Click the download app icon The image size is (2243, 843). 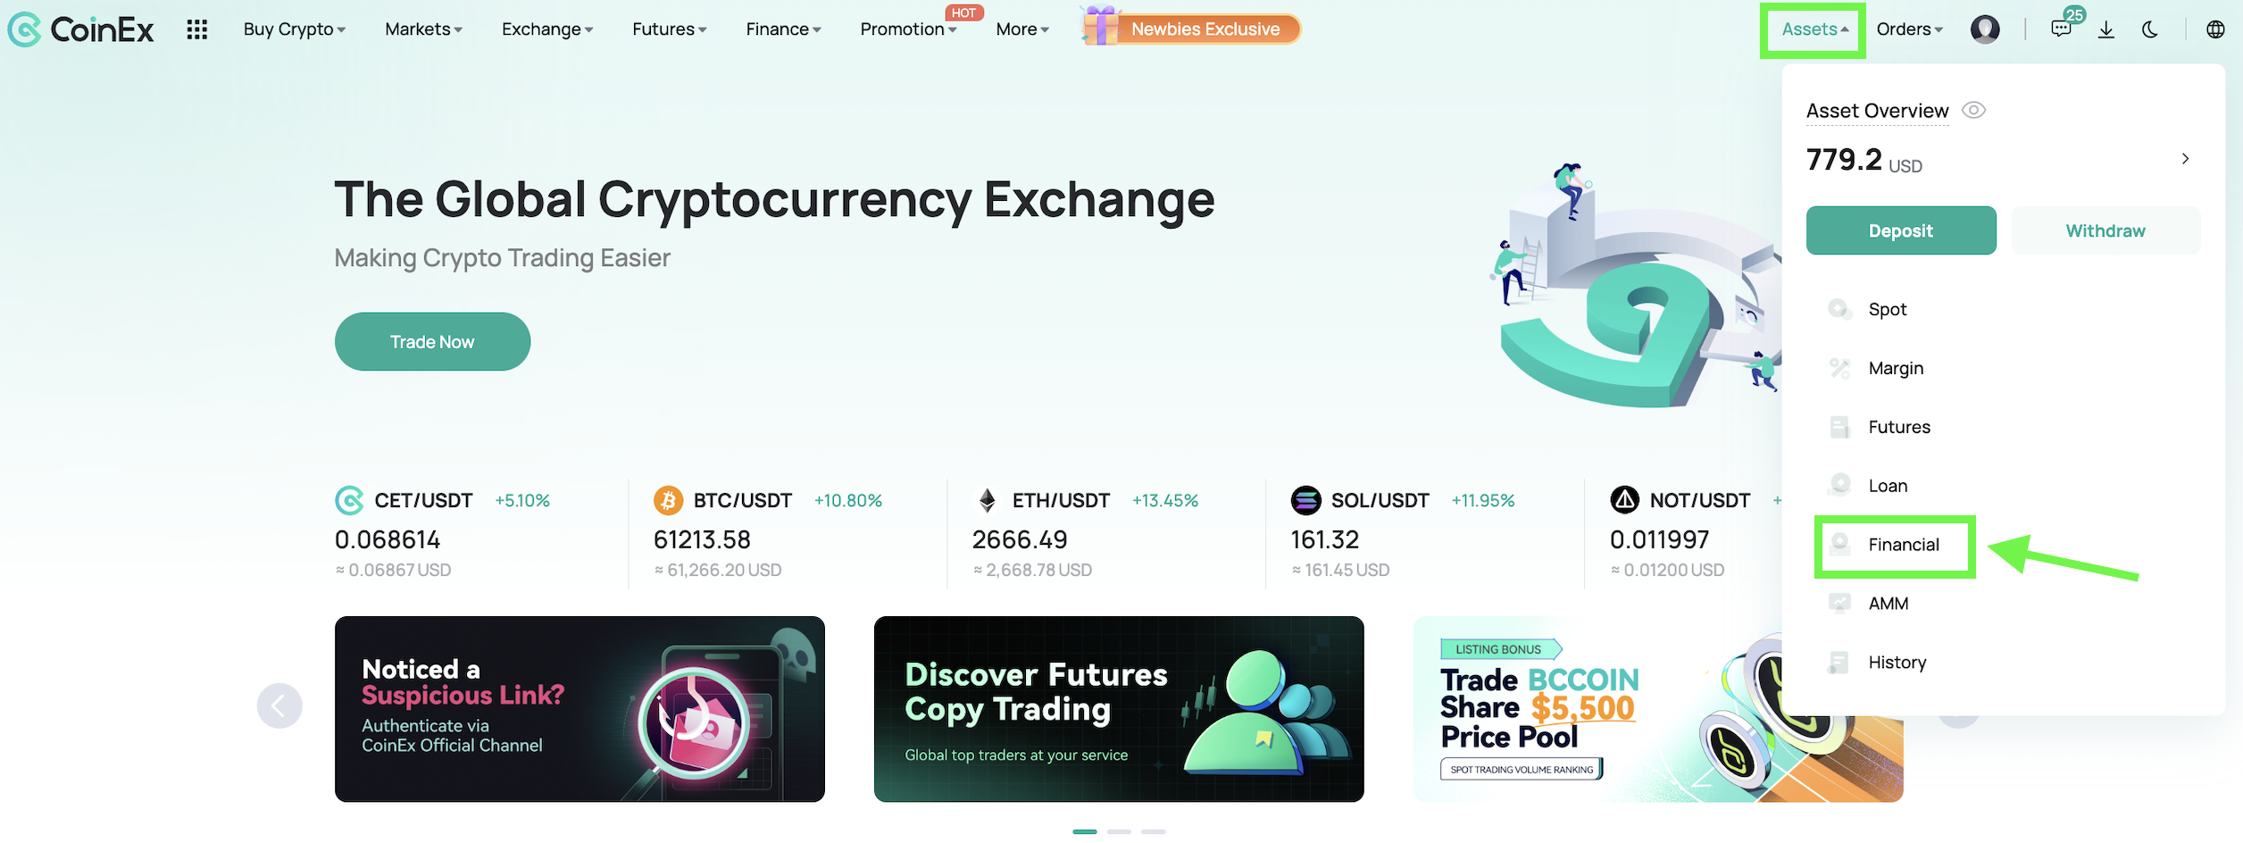[x=2106, y=29]
